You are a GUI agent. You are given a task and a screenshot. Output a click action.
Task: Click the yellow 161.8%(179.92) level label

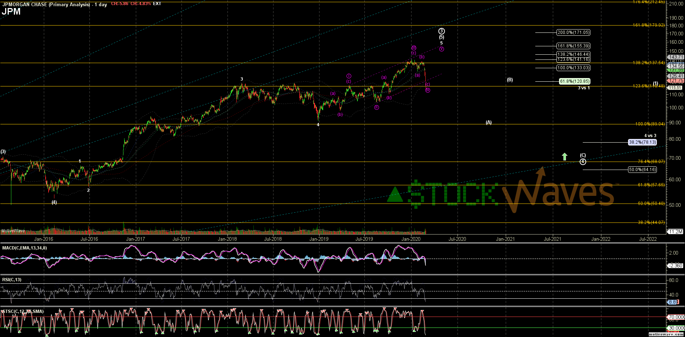click(649, 25)
